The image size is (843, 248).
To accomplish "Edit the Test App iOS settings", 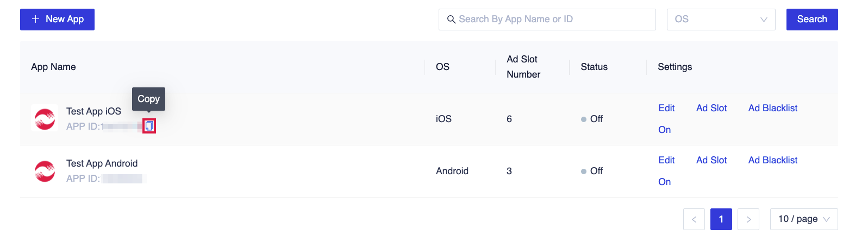I will point(666,108).
